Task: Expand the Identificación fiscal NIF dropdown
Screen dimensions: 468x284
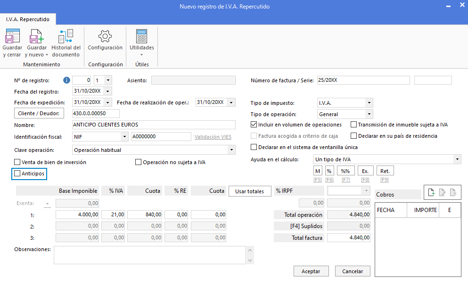Action: click(x=124, y=137)
